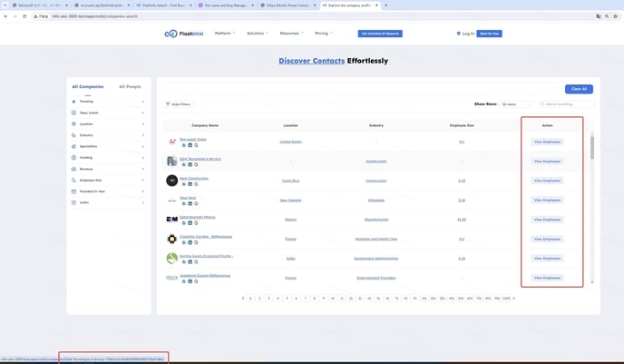Image resolution: width=624 pixels, height=364 pixels.
Task: Open LinkedIn icon in the Costa Rica row
Action: [x=190, y=184]
